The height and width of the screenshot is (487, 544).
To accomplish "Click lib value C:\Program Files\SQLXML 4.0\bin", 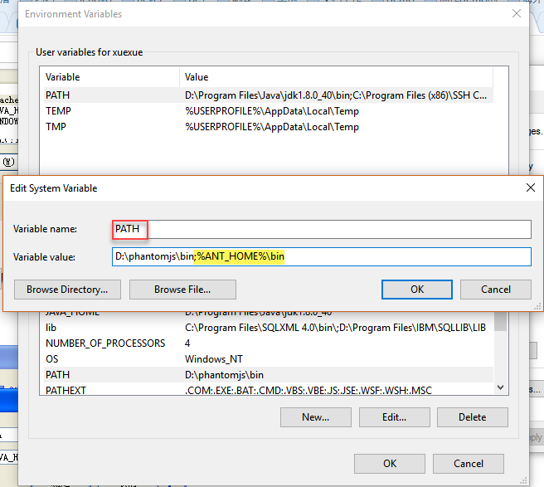I will tap(335, 328).
